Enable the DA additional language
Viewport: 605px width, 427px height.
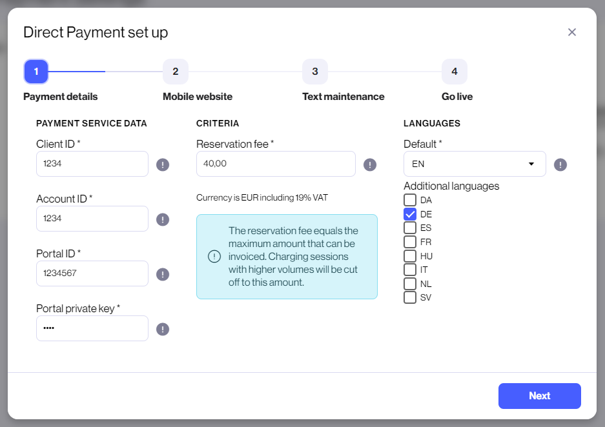[x=410, y=200]
